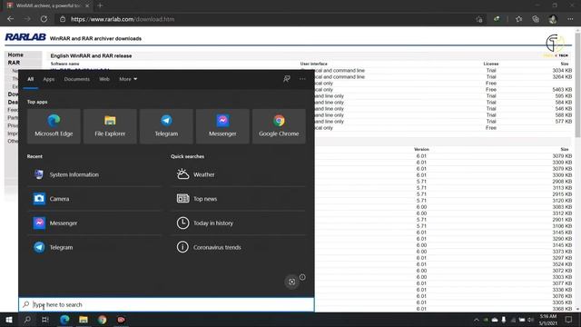Expand the More filter dropdown

pos(128,79)
